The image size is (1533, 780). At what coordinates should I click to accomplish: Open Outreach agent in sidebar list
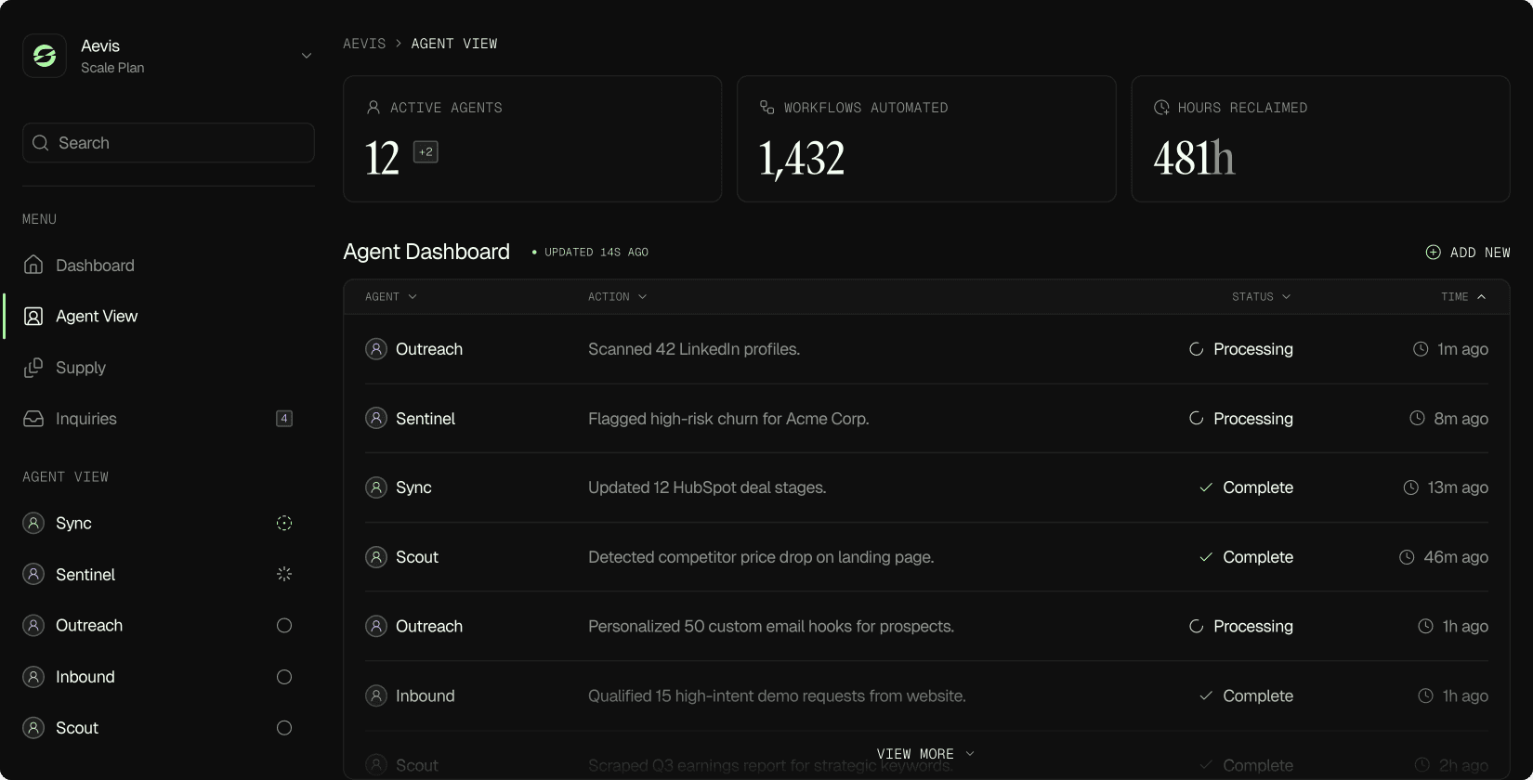tap(159, 626)
